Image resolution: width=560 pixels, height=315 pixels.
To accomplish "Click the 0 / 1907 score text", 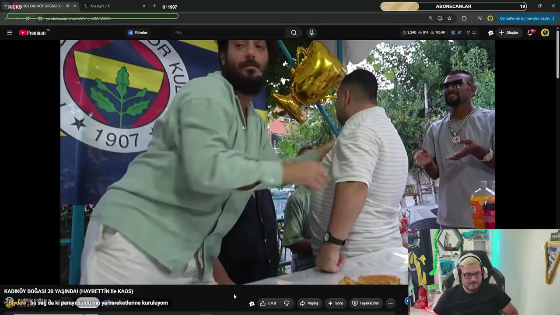I will (170, 7).
